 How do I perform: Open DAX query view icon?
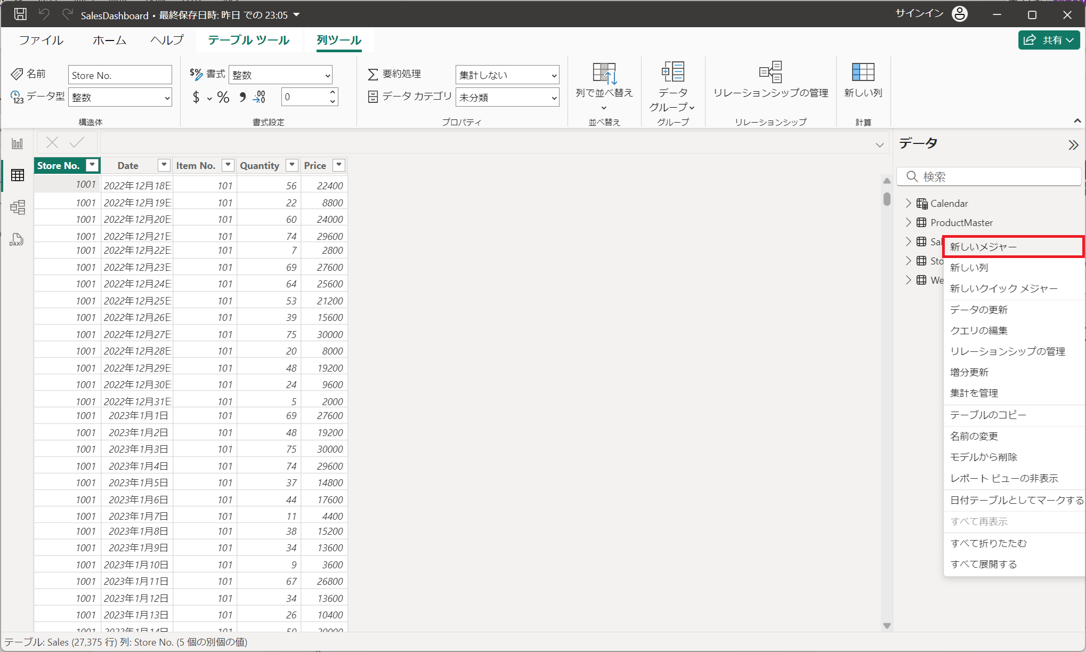[17, 239]
